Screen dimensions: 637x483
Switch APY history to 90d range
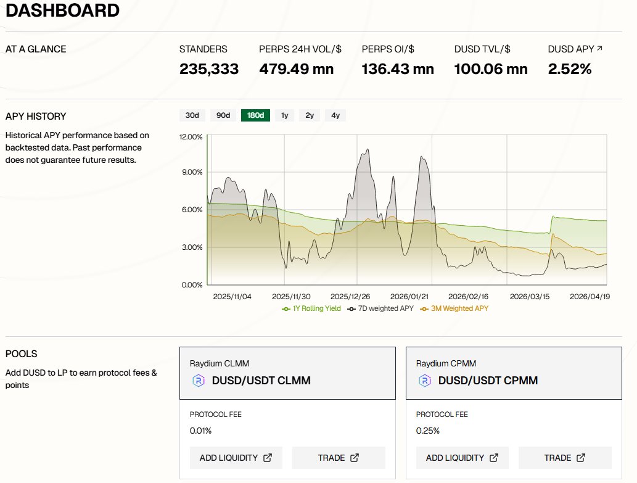pos(223,115)
